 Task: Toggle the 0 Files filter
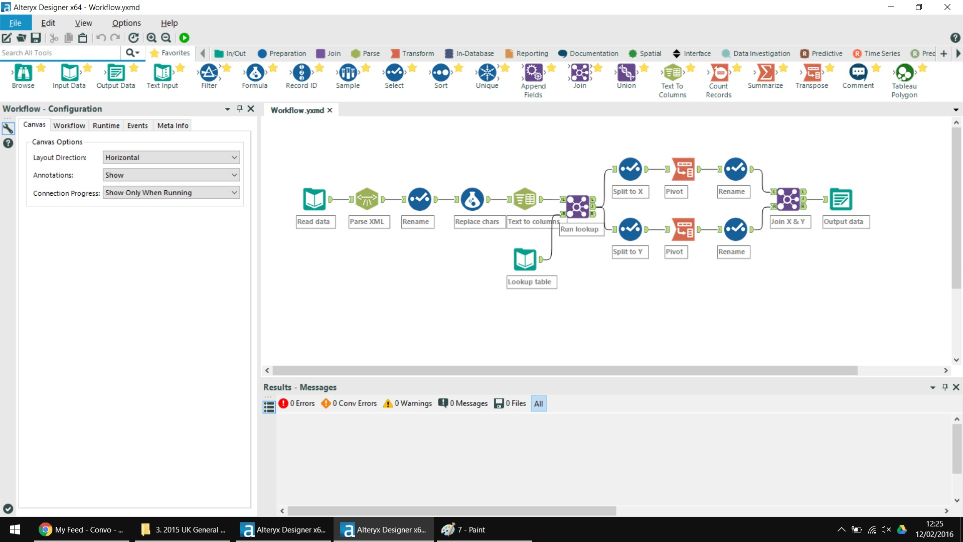click(x=510, y=403)
